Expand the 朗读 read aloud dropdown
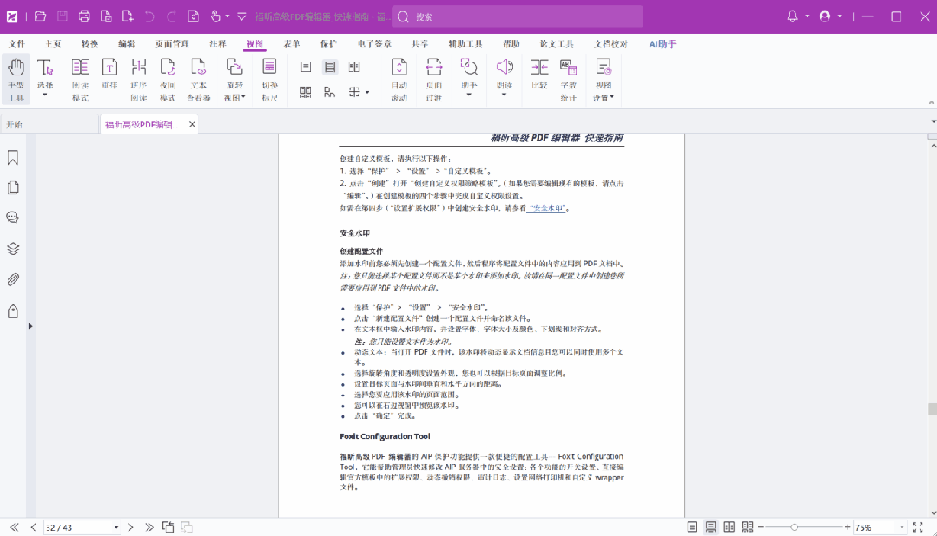 pos(505,95)
